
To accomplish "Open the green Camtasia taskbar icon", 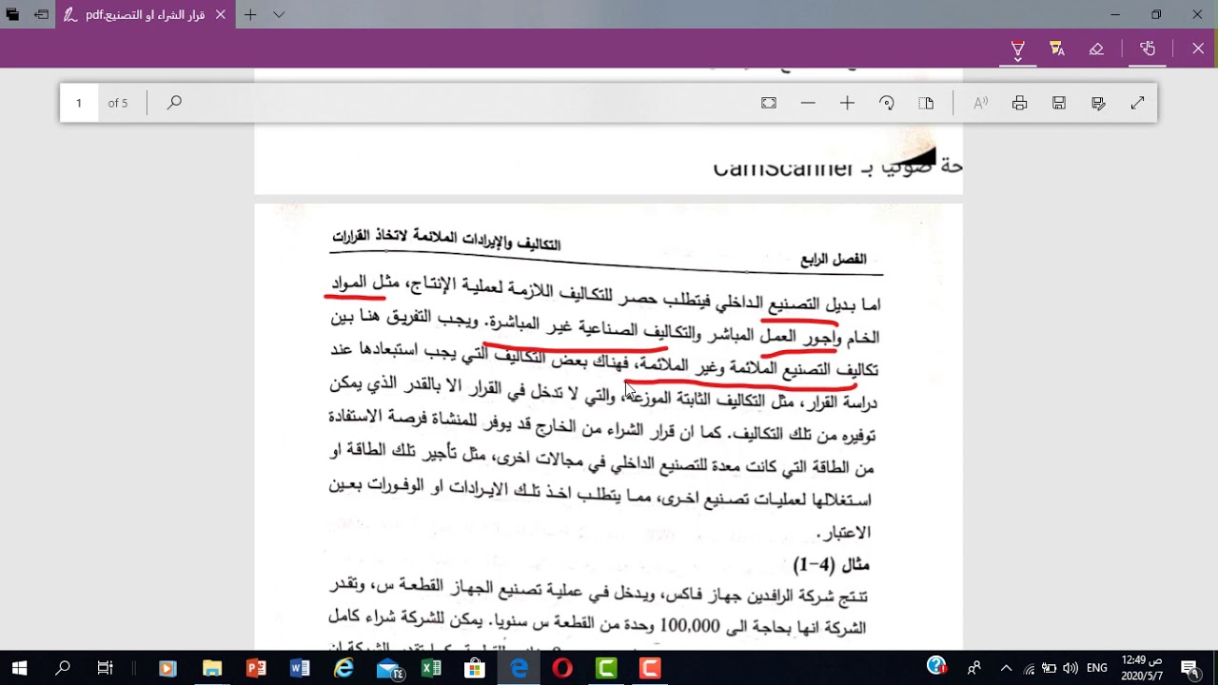I will pos(606,668).
